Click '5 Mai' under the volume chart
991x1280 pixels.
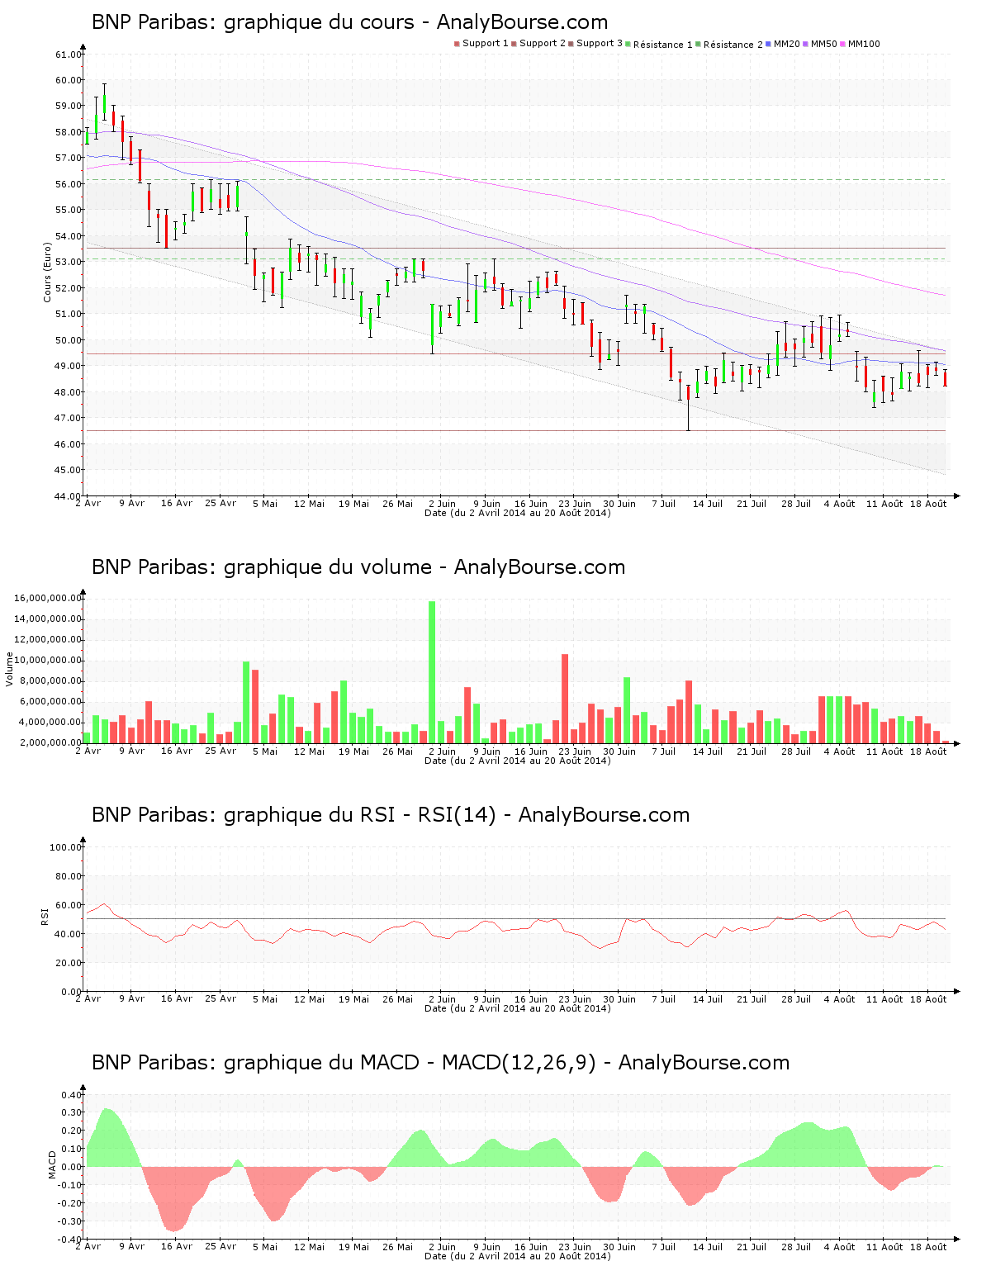[x=265, y=751]
